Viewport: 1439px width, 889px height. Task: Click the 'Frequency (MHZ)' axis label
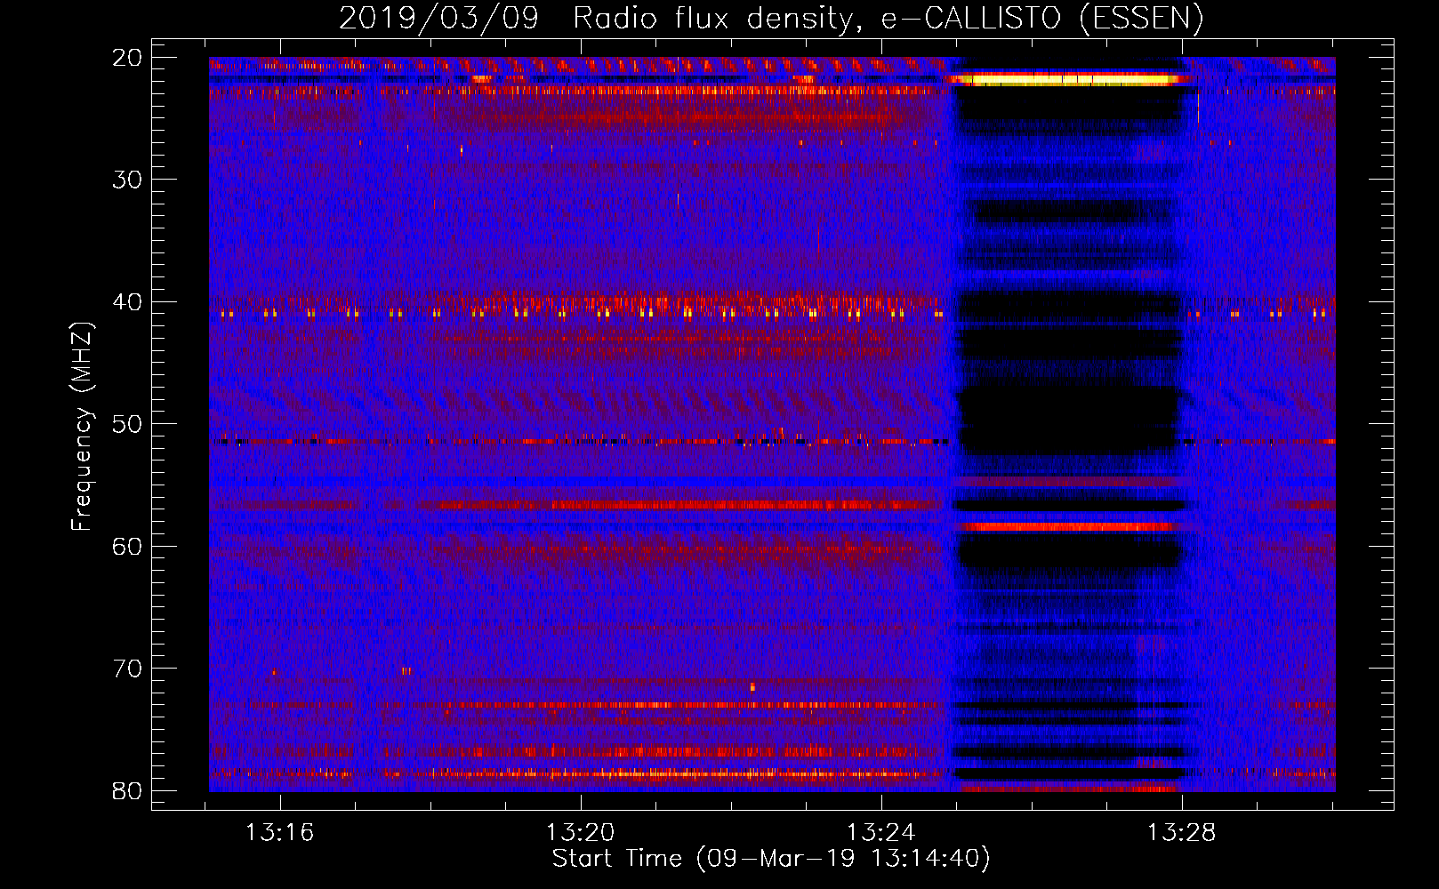[x=82, y=427]
